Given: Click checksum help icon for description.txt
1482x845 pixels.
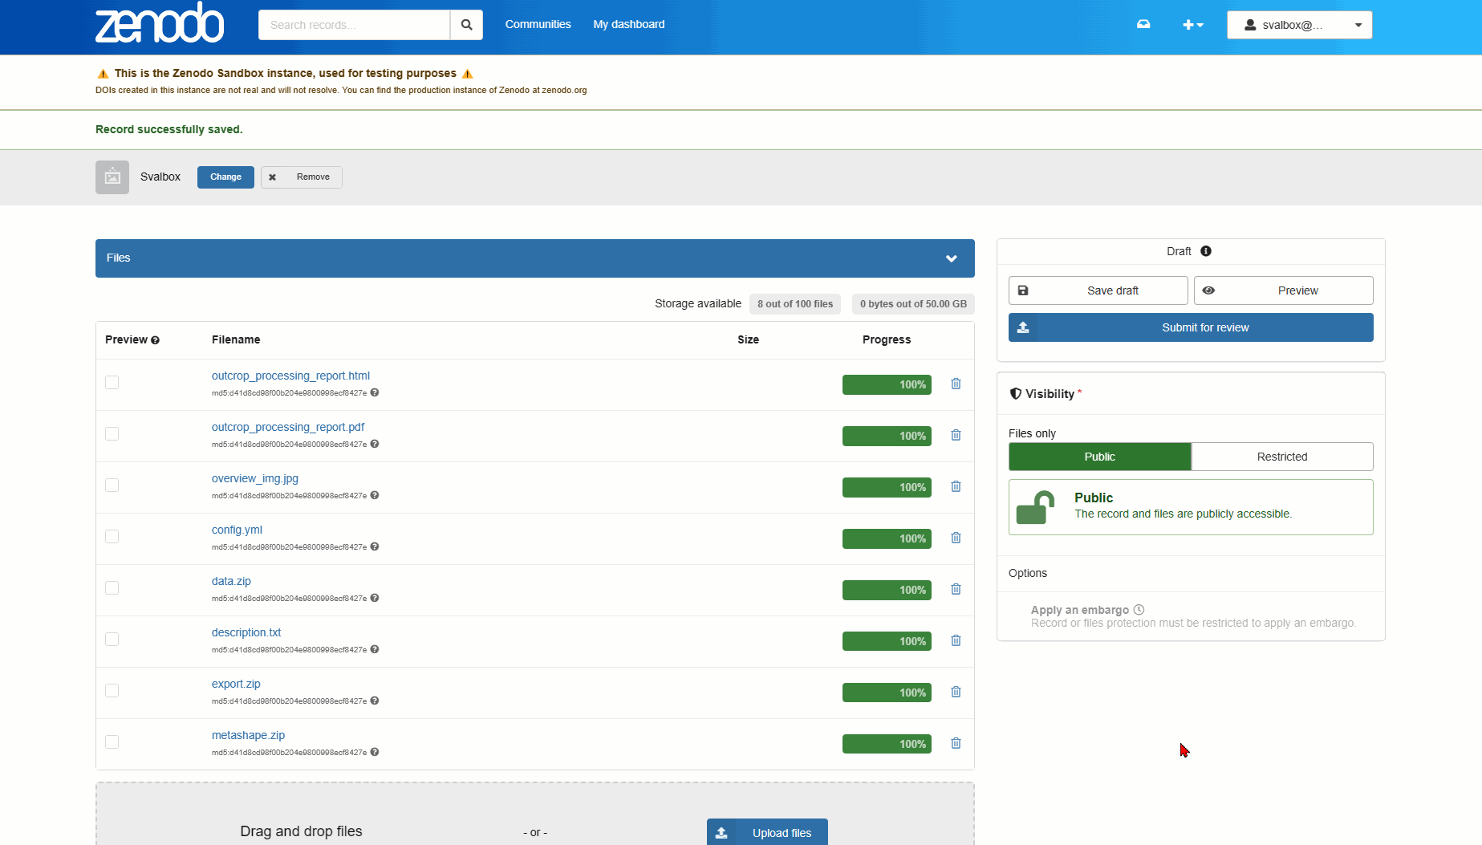Looking at the screenshot, I should pos(375,649).
